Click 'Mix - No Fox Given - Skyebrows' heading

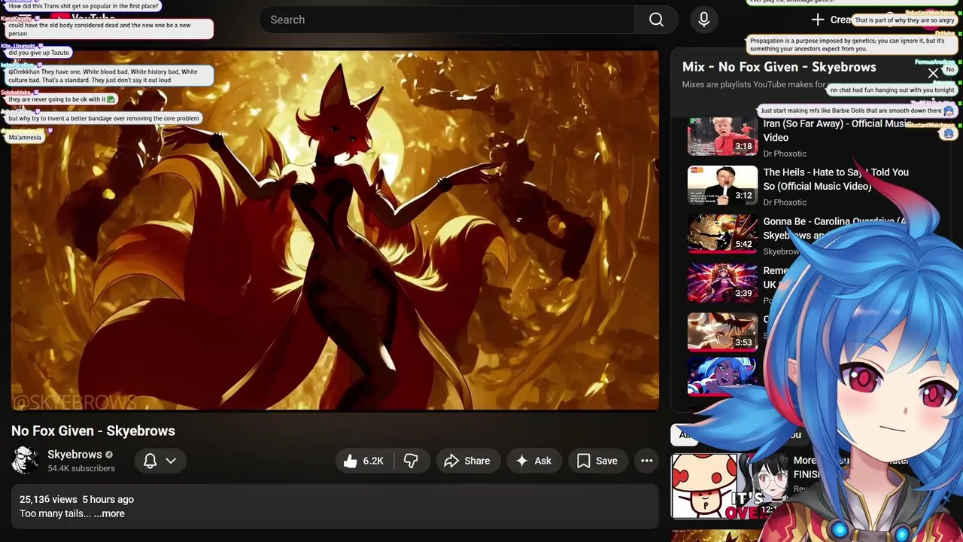click(779, 67)
